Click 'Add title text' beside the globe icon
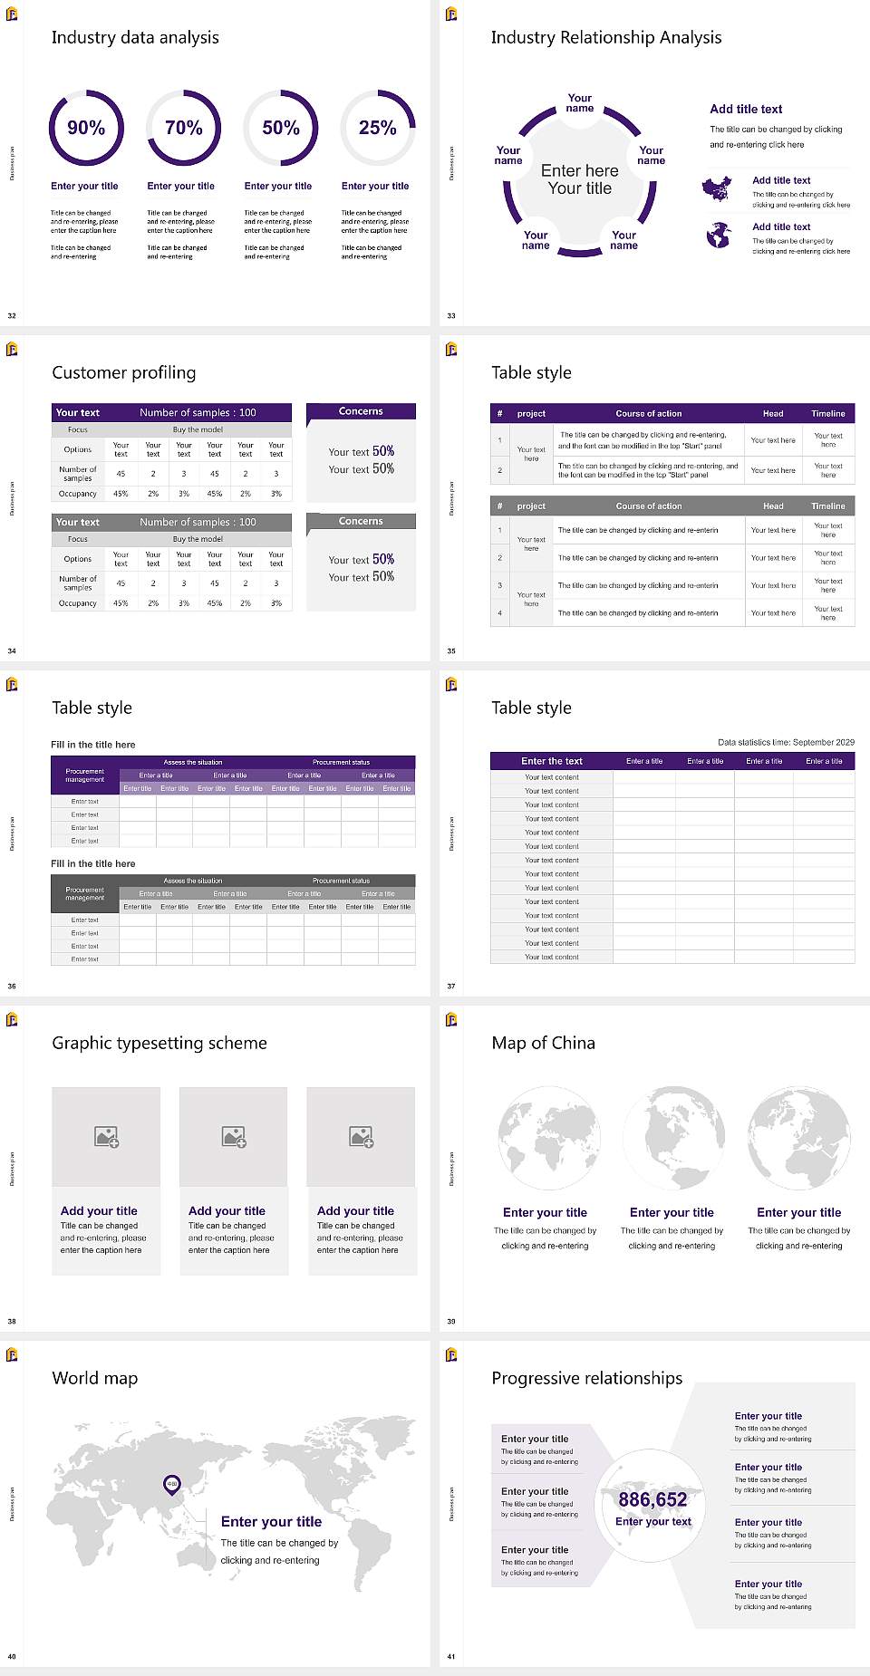This screenshot has width=870, height=1676. coord(781,227)
